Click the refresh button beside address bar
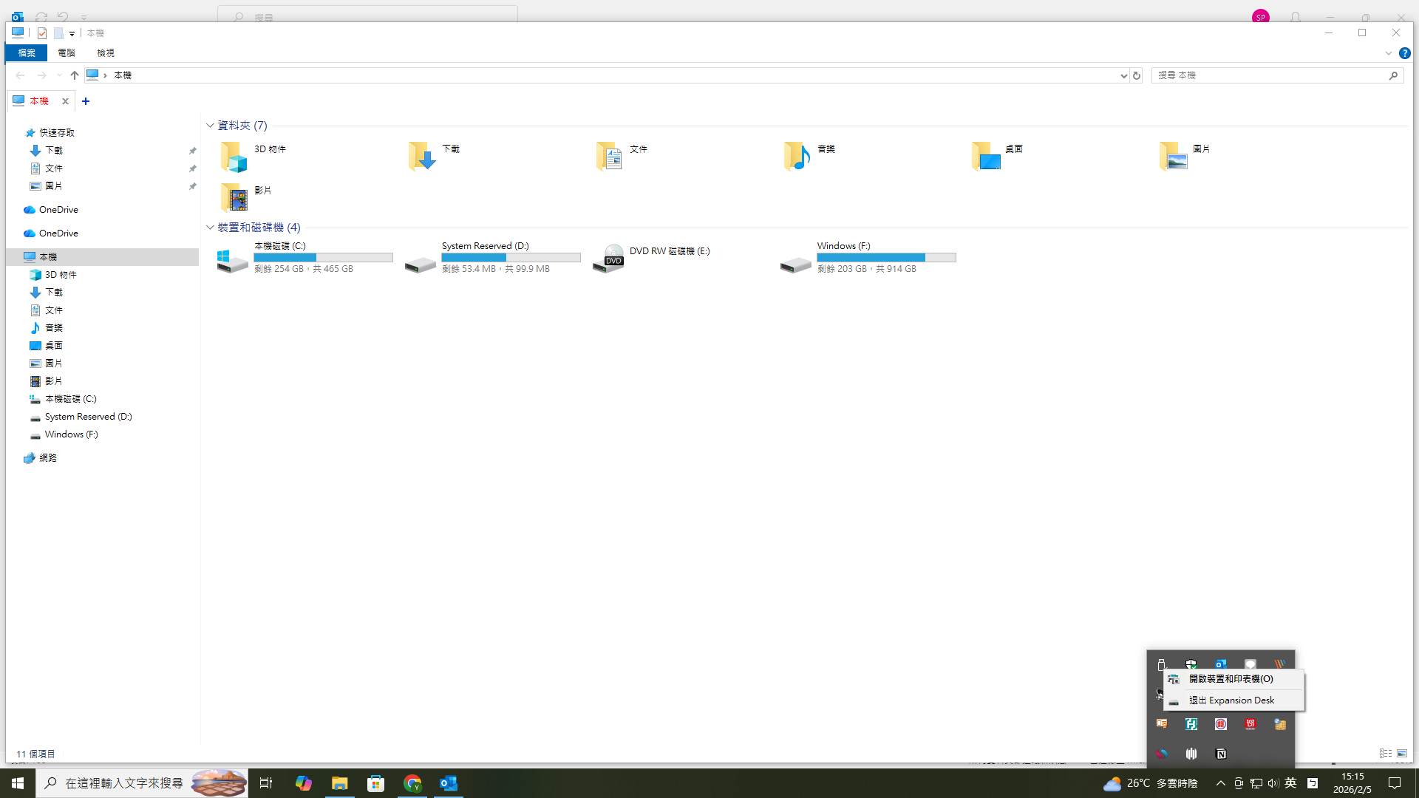 [1137, 75]
